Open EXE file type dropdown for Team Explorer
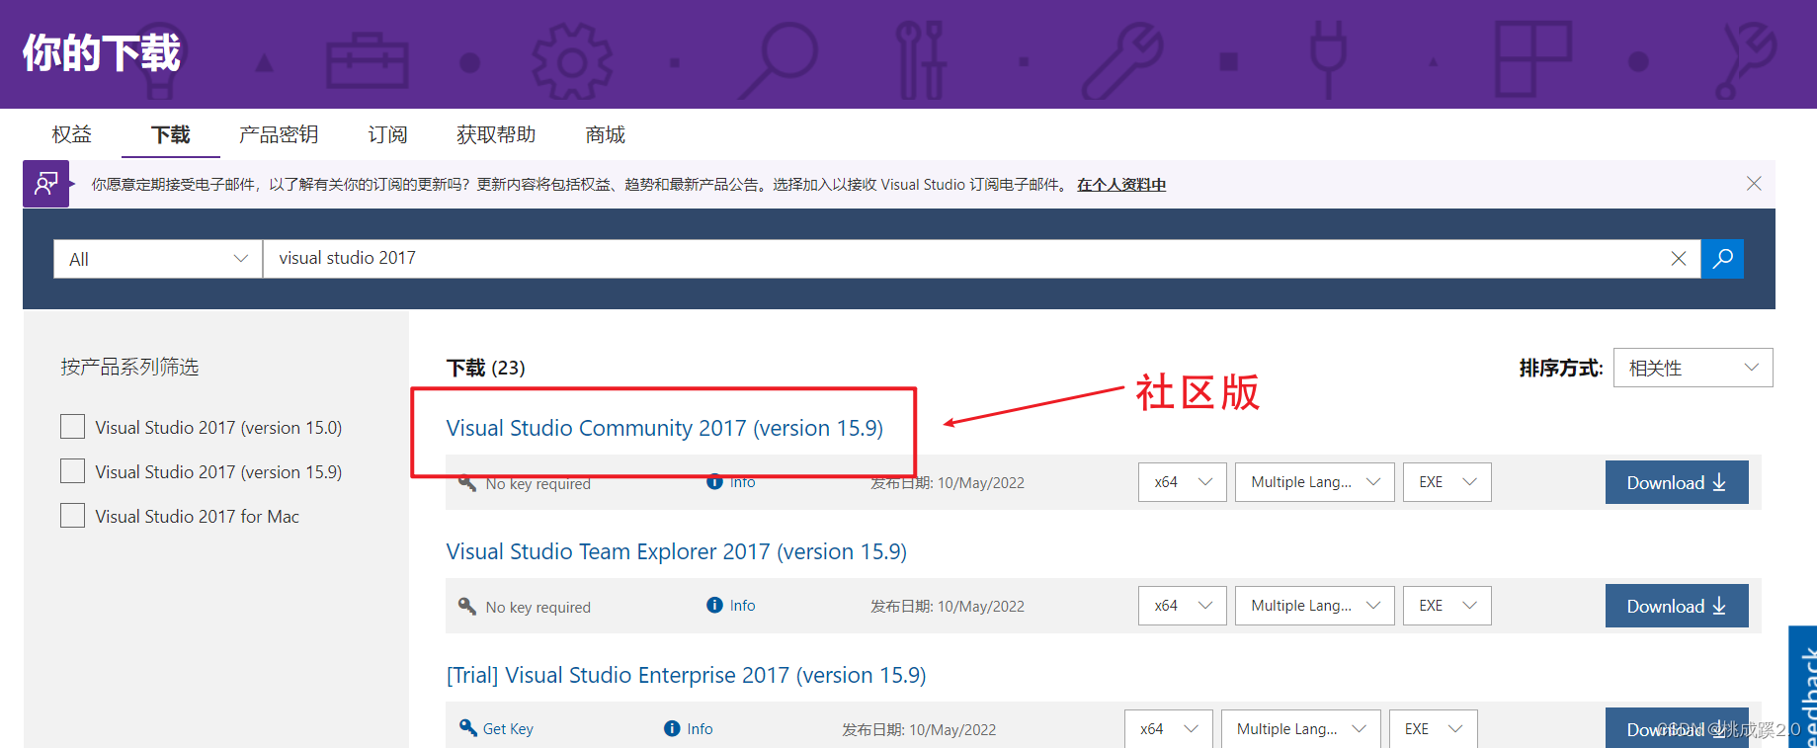The width and height of the screenshot is (1817, 748). point(1447,606)
